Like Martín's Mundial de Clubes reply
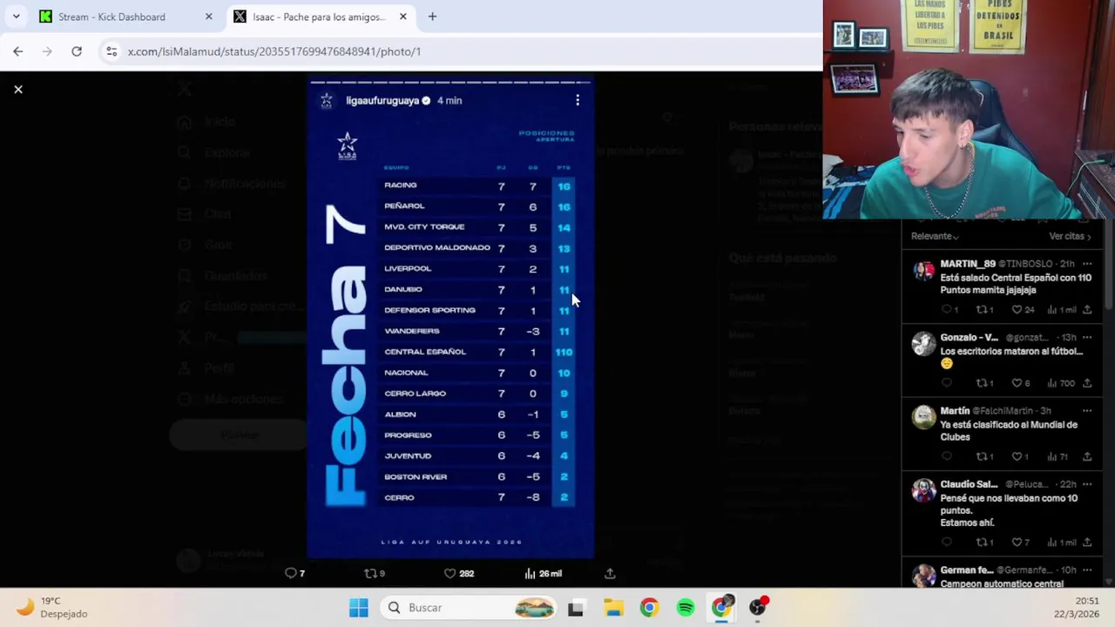This screenshot has width=1115, height=627. click(1019, 456)
